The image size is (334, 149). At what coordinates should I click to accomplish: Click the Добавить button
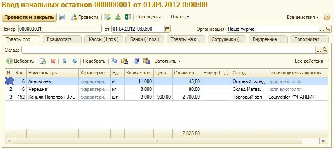[20, 61]
